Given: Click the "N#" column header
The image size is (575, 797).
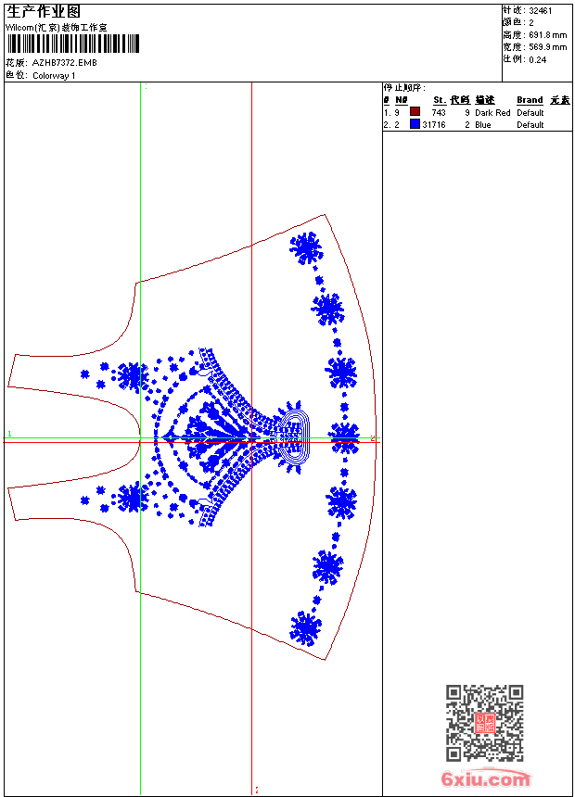Looking at the screenshot, I should [x=402, y=100].
